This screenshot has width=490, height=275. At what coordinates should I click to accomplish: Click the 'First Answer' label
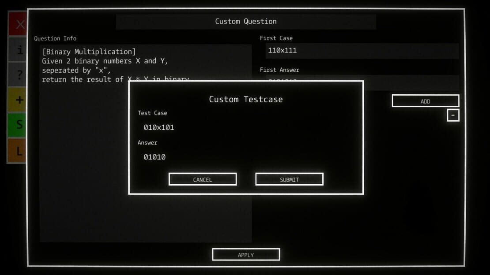[280, 70]
